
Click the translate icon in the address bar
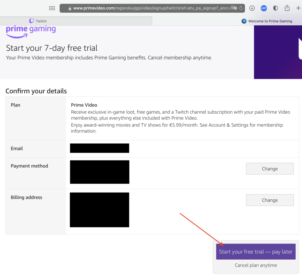click(x=234, y=8)
